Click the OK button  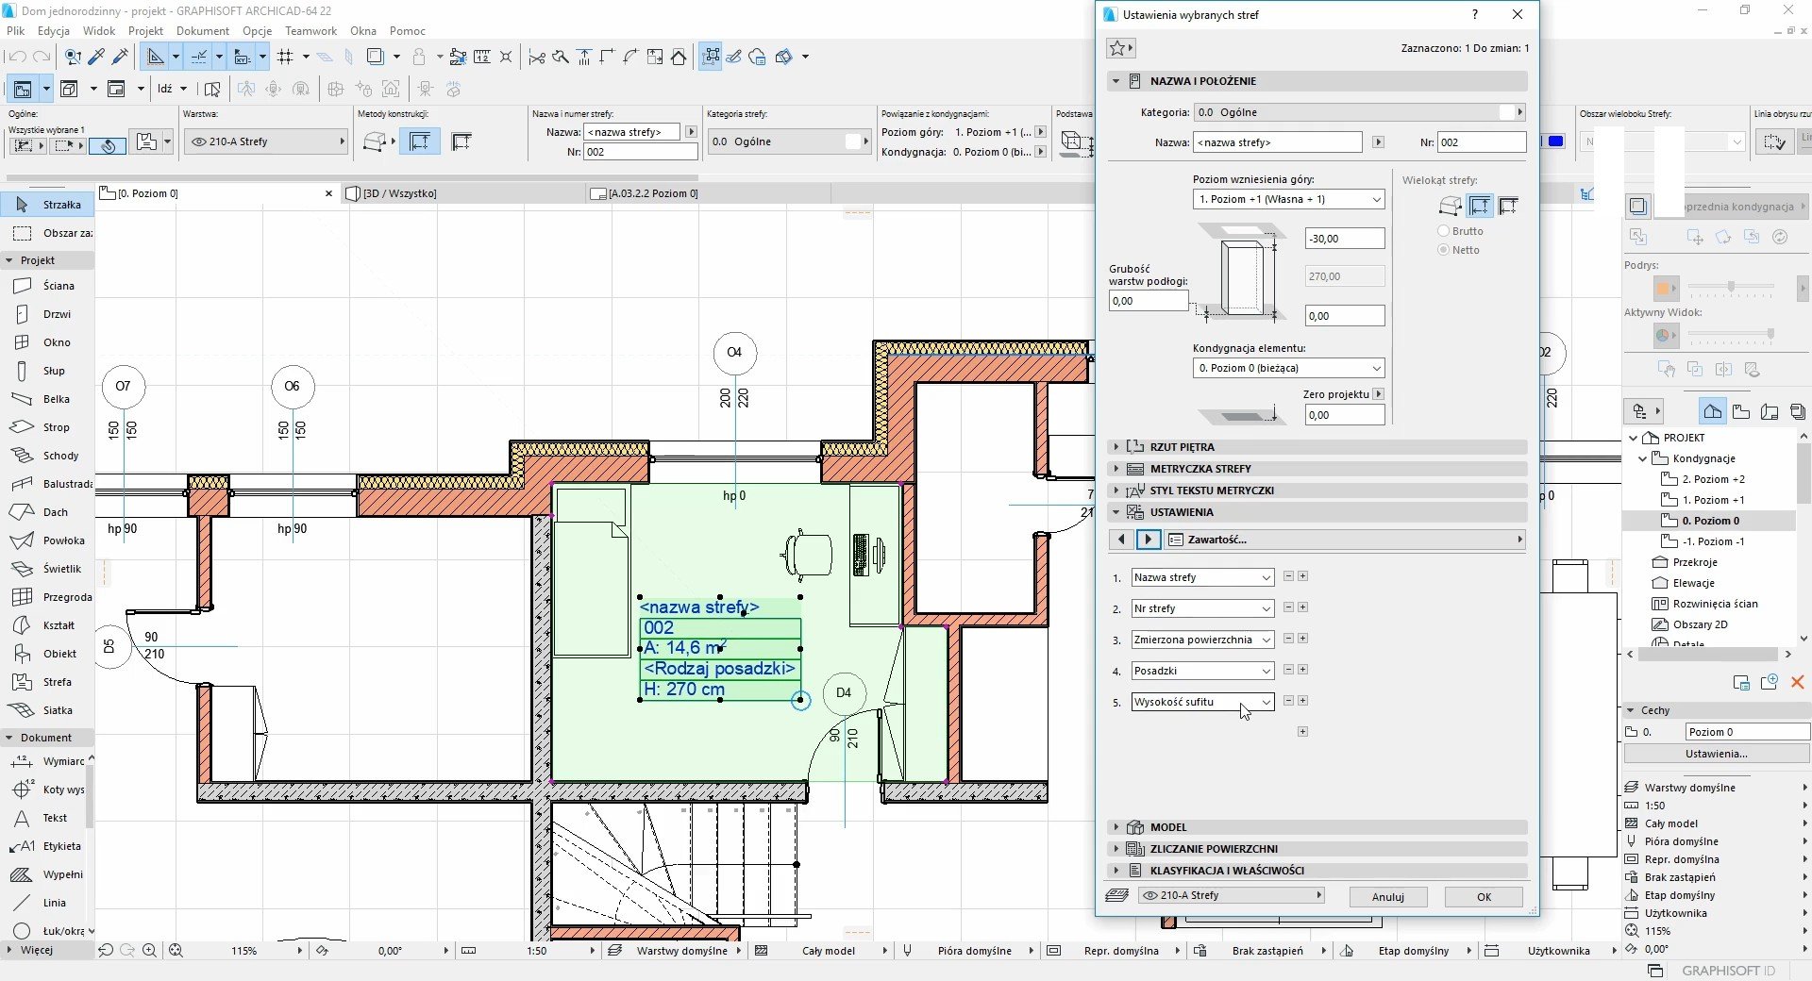point(1484,897)
